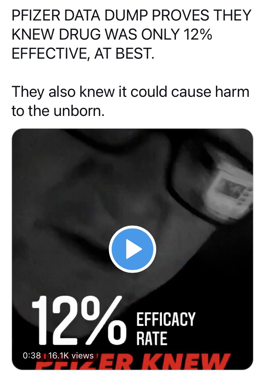The height and width of the screenshot is (380, 265).
Task: Click the word RATE in the video overlay
Action: pos(152,339)
